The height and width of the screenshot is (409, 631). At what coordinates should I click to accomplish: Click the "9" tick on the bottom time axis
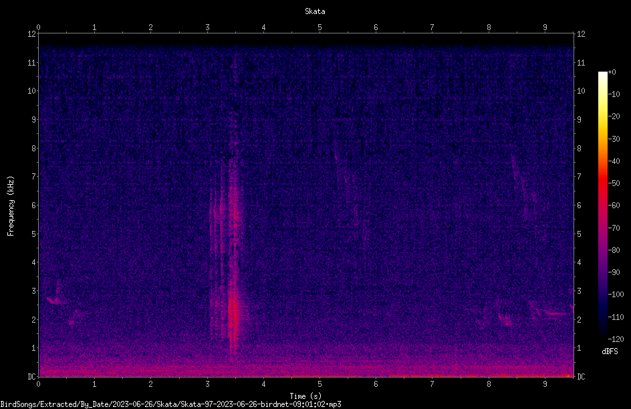click(x=545, y=384)
